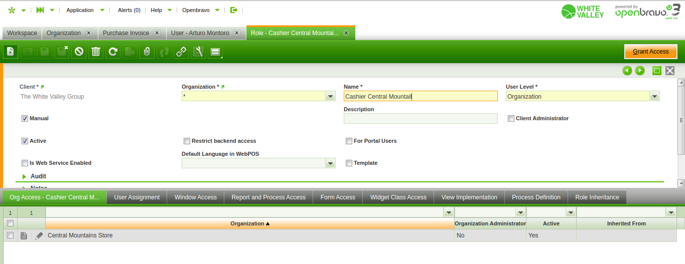The width and height of the screenshot is (685, 264).
Task: Click the Save floppy disk icon
Action: point(45,51)
